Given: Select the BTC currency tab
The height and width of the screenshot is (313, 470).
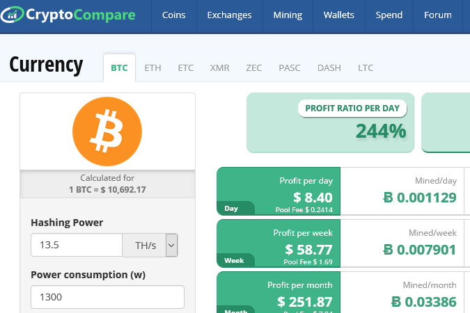Looking at the screenshot, I should pos(119,68).
